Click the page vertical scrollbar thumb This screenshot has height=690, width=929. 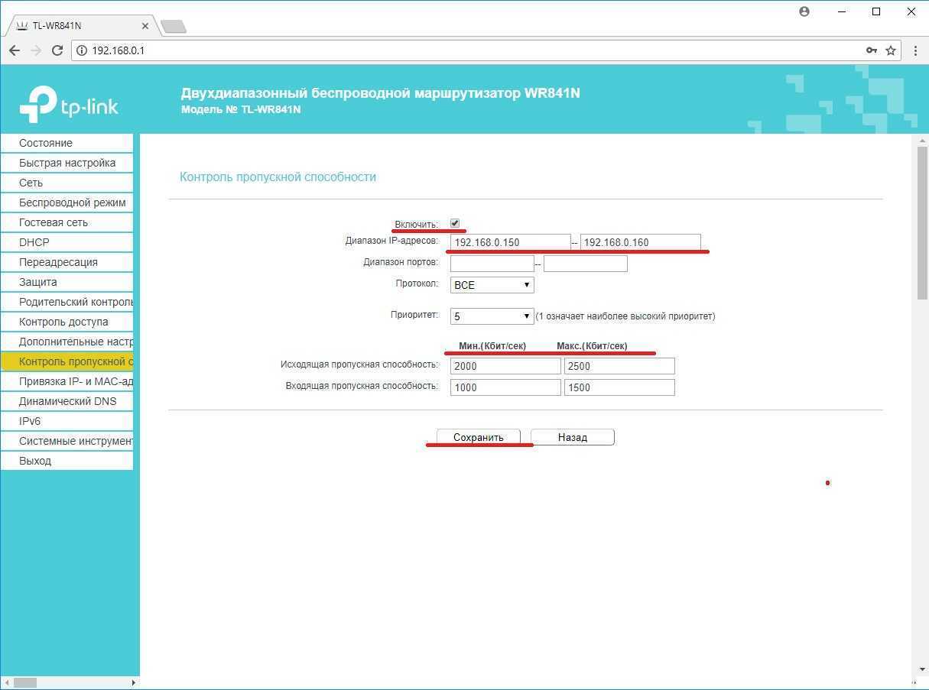point(921,222)
